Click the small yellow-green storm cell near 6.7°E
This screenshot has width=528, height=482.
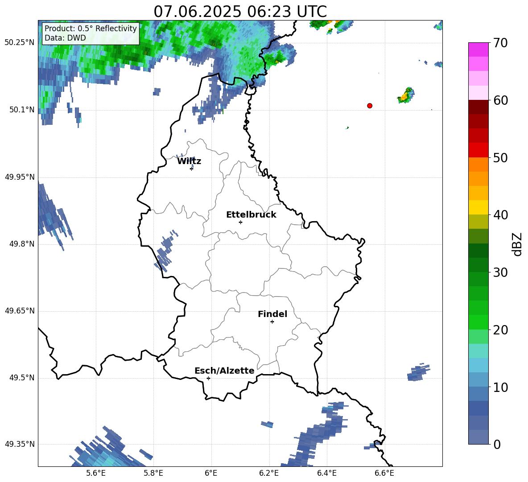point(406,95)
